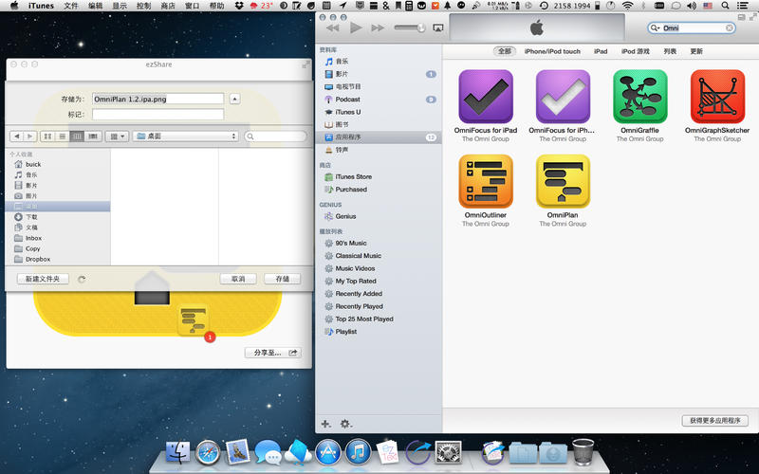Viewport: 759px width, 474px height.
Task: Select the OmniOutliner app icon
Action: (x=486, y=181)
